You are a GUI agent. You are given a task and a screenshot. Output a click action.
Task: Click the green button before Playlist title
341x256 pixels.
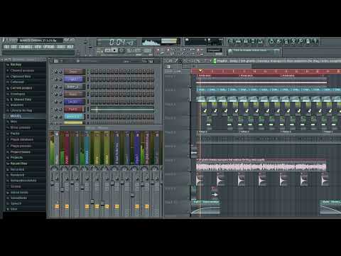pos(215,61)
